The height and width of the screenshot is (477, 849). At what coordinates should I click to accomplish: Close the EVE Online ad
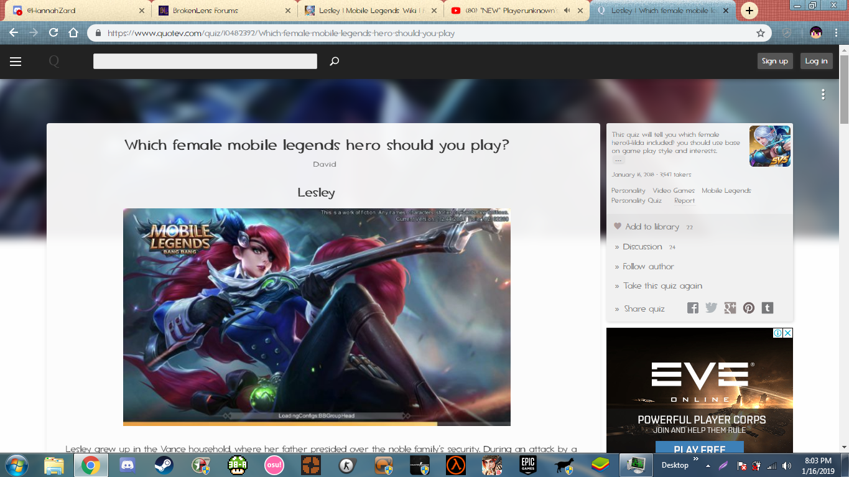787,333
